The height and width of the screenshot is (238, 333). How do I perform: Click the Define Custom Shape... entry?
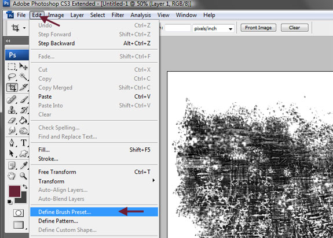(94, 230)
